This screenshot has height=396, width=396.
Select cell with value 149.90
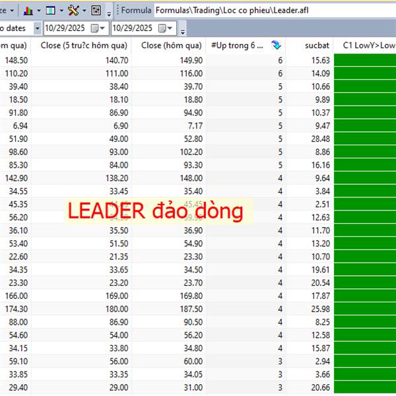point(168,60)
